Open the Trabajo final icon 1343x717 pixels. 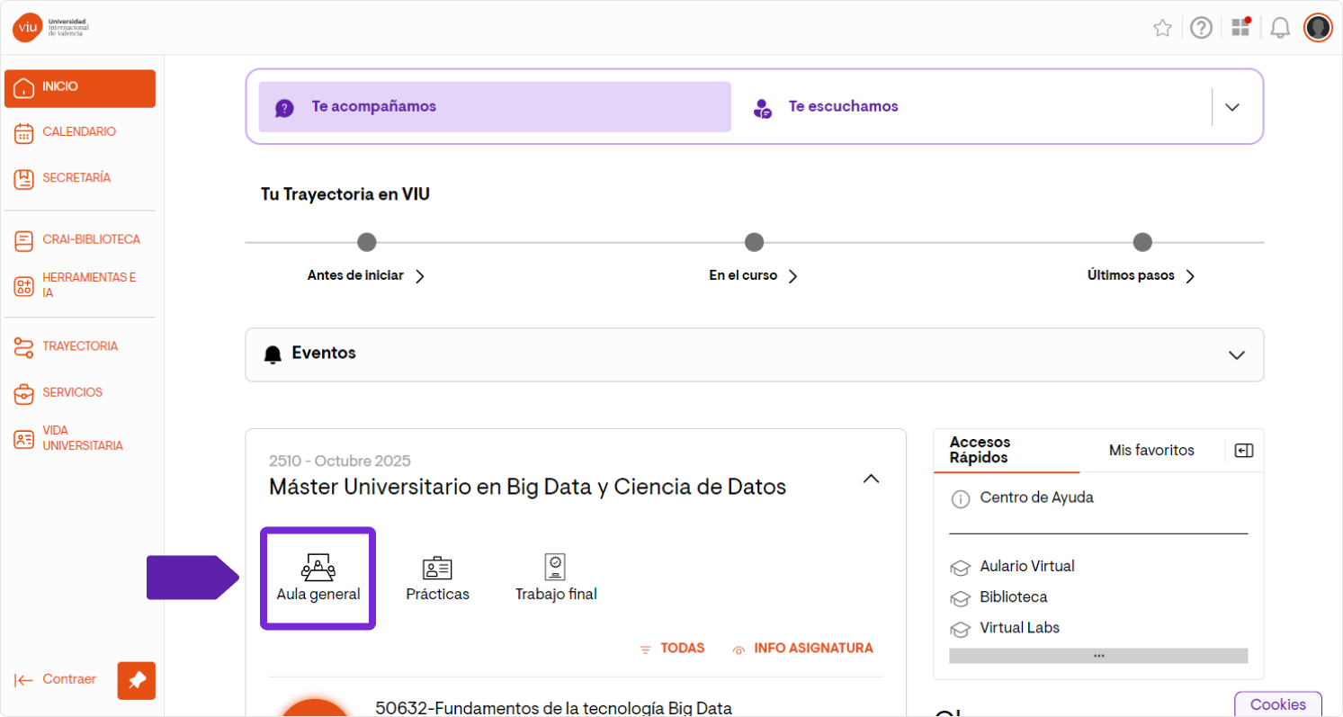556,578
